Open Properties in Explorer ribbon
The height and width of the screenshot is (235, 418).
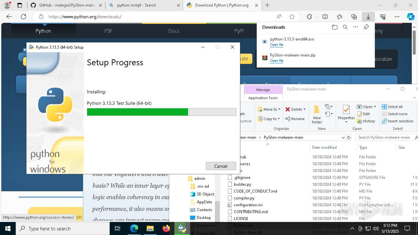pyautogui.click(x=346, y=114)
